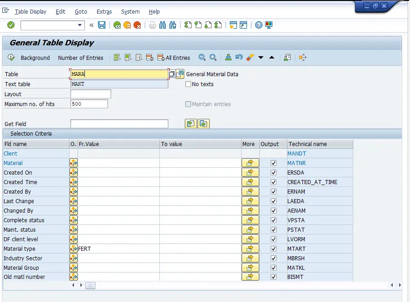
Task: Click the Maximum no. of hits field
Action: pos(89,104)
